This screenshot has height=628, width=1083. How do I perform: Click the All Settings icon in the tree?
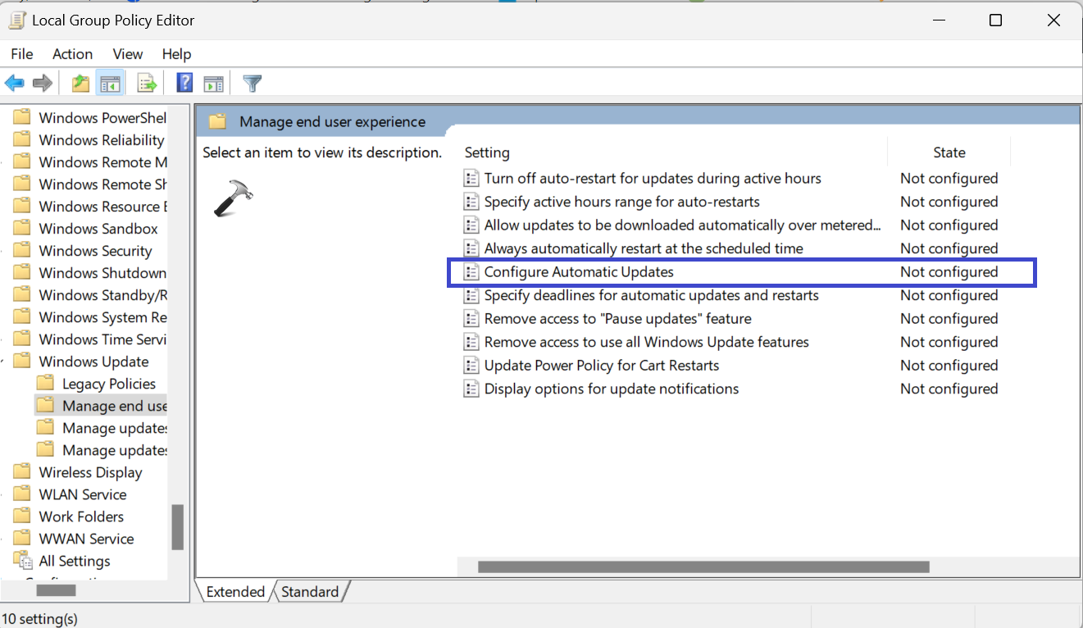click(x=23, y=561)
